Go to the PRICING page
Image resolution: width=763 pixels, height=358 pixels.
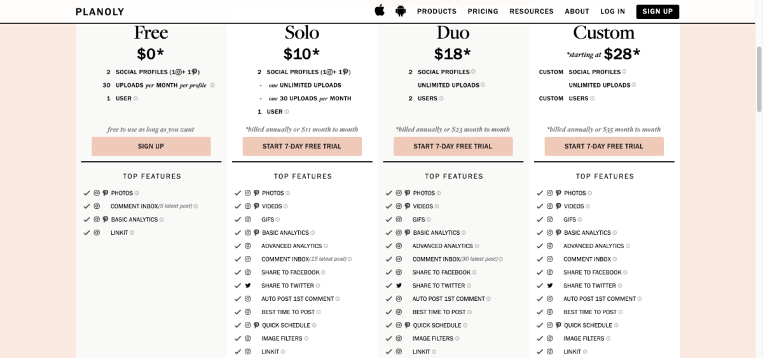(483, 11)
